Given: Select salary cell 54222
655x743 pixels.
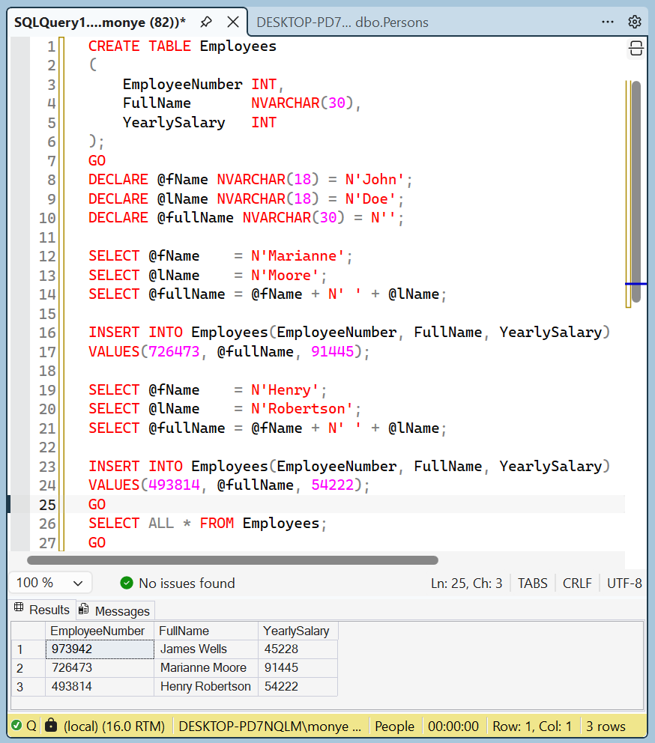Looking at the screenshot, I should 298,686.
